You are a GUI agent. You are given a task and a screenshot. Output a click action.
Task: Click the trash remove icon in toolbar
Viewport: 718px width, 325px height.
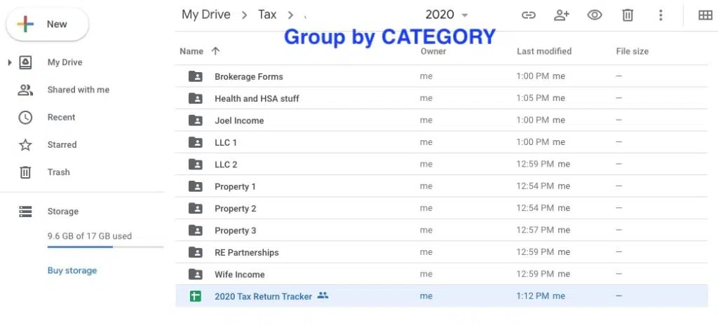[x=628, y=15]
